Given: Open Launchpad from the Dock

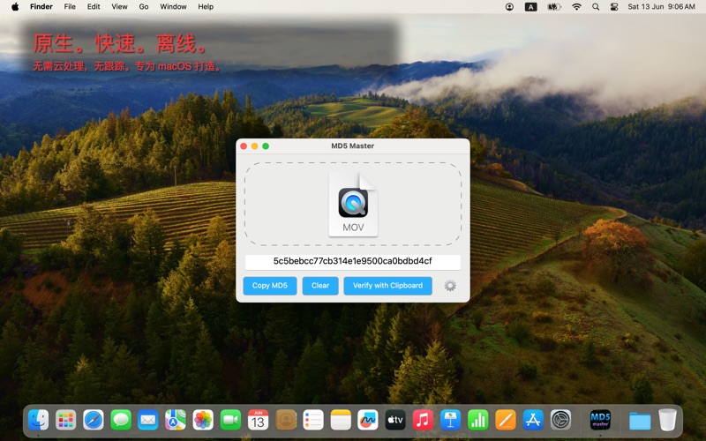Looking at the screenshot, I should [x=65, y=420].
